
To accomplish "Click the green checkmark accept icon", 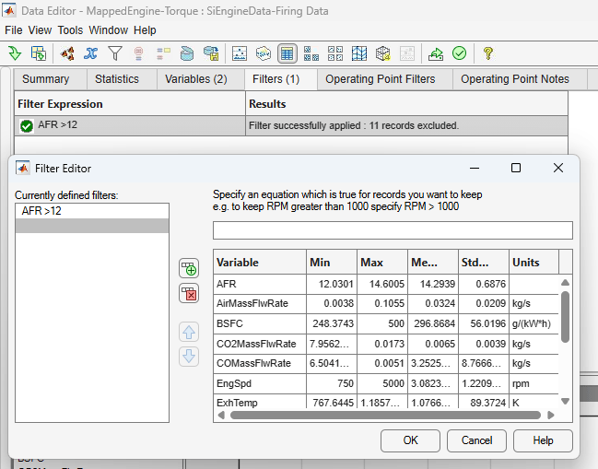I will 459,53.
